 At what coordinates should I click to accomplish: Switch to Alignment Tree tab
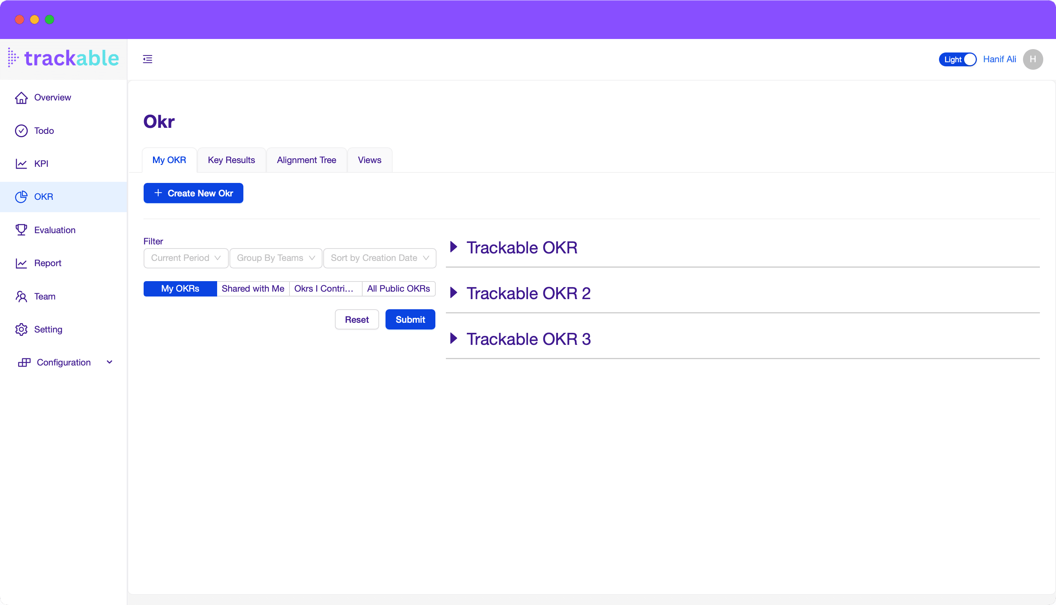306,160
